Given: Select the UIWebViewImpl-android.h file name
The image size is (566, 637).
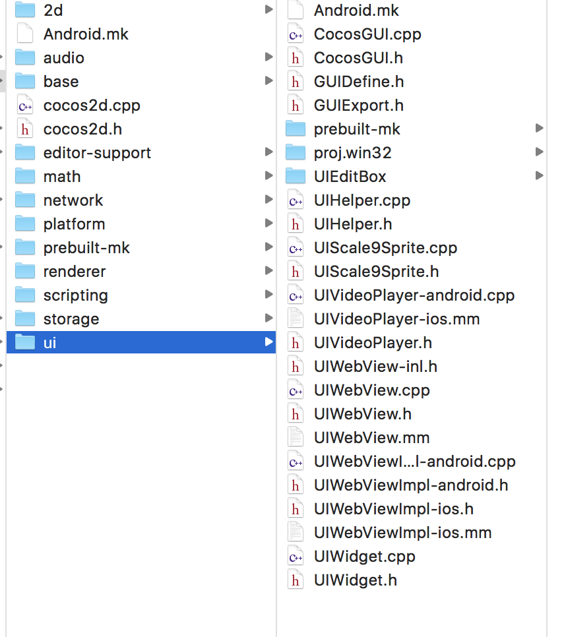Looking at the screenshot, I should click(x=411, y=485).
